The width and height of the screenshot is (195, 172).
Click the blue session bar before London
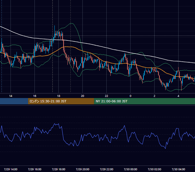(14, 101)
